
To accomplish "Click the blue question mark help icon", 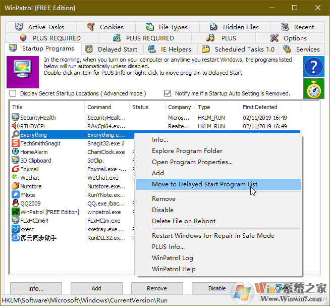I will pos(313,67).
